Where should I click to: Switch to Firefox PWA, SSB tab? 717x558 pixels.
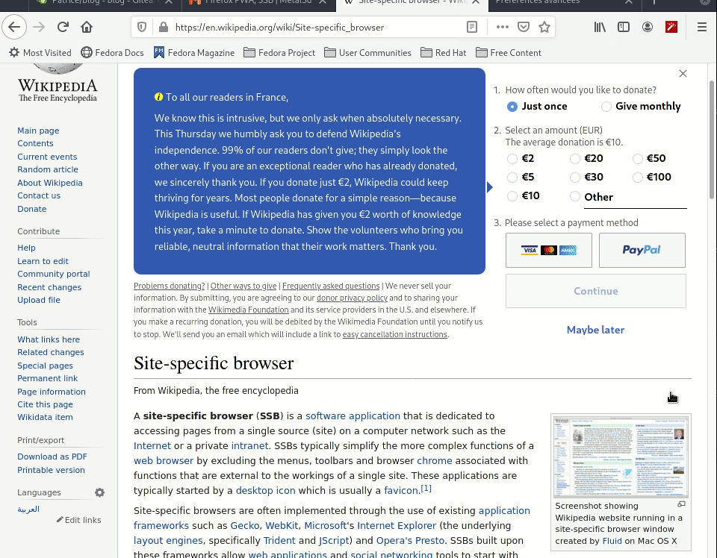[x=258, y=3]
